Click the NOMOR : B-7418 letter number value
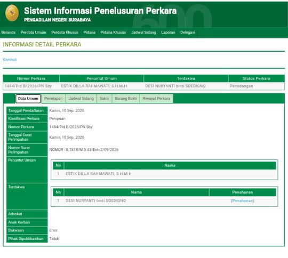Screen dimensions: 288x258 84,150
